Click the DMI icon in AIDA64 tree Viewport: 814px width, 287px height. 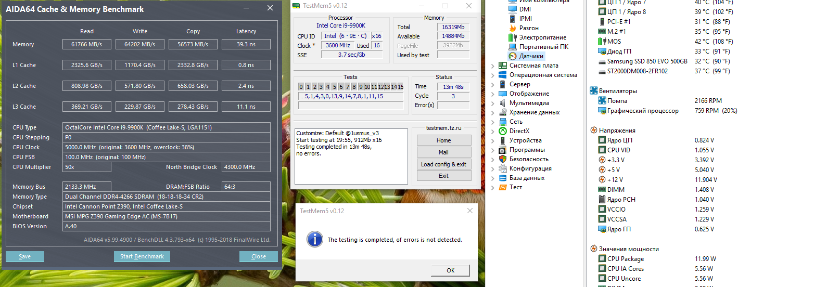(512, 9)
